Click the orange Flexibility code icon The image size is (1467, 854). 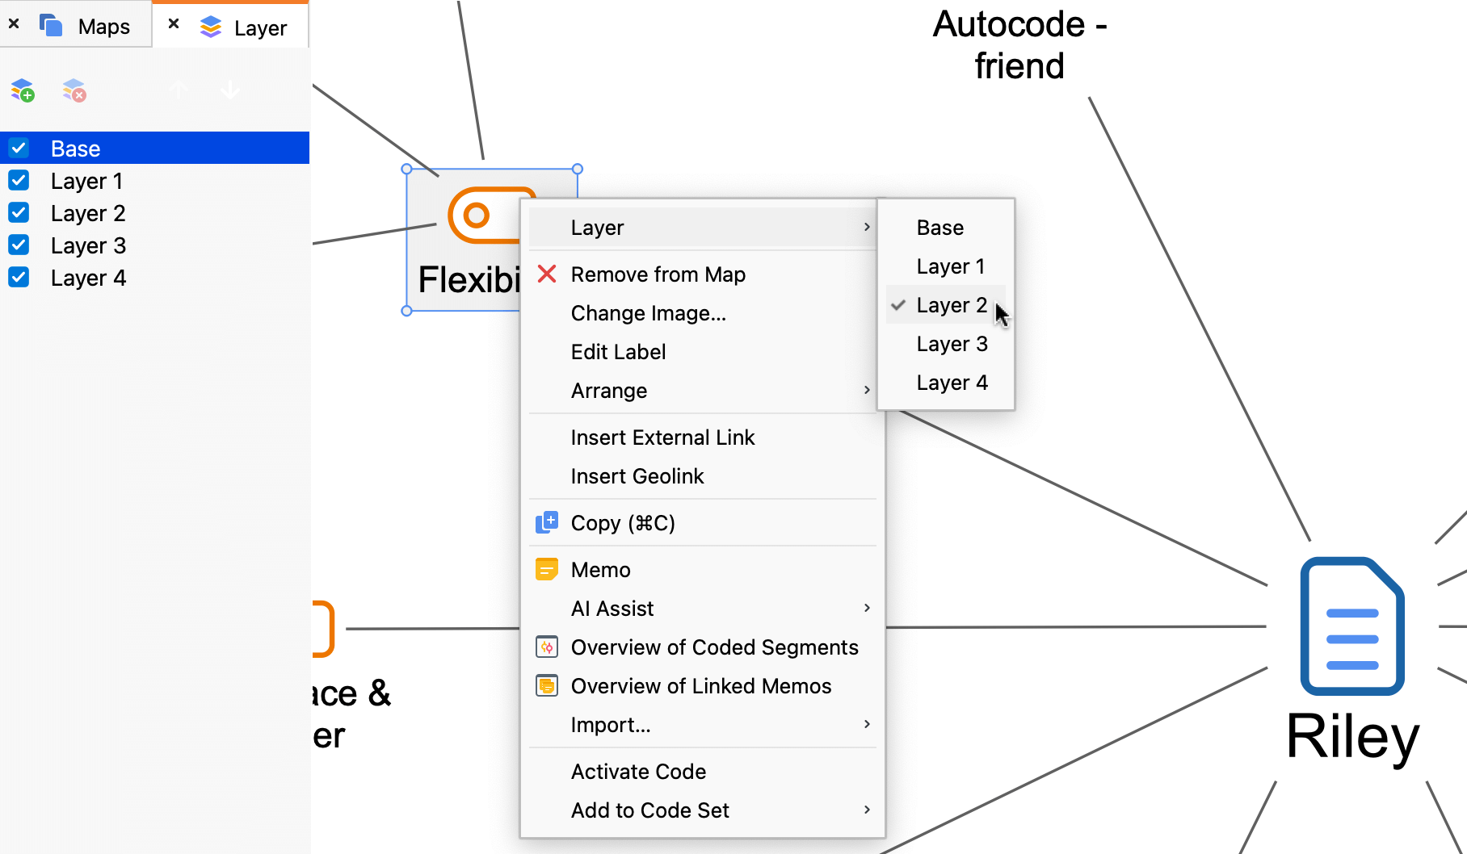click(x=485, y=216)
